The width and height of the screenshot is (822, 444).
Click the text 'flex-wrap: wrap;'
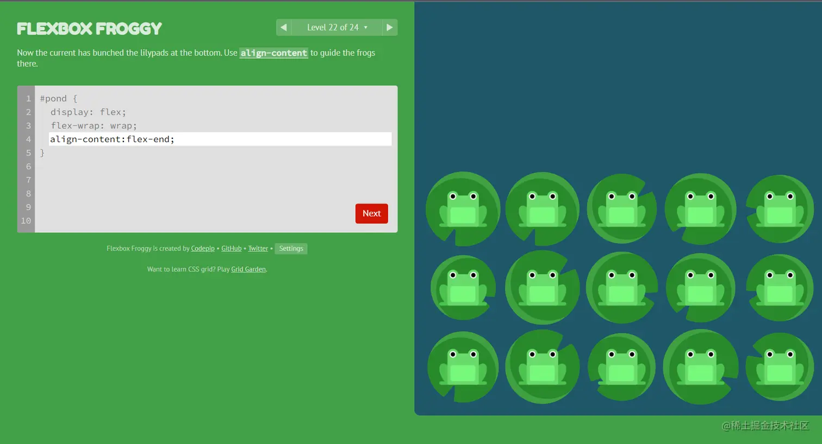[x=94, y=125]
